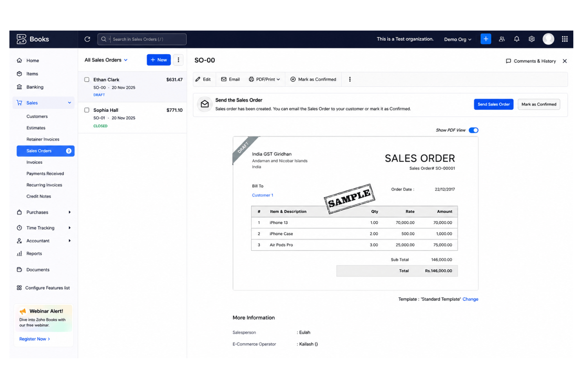The width and height of the screenshot is (580, 387).
Task: Select the Sophia Hall order checkbox
Action: point(87,110)
